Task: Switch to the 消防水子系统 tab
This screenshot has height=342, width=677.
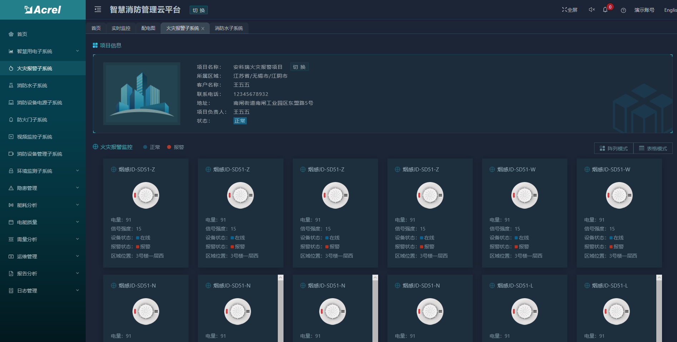Action: (x=229, y=28)
